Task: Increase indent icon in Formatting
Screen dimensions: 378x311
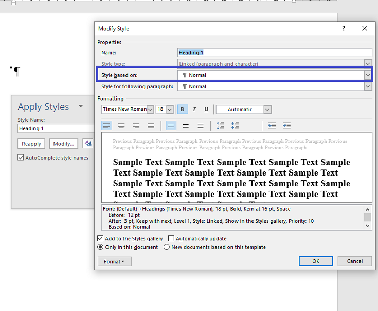Action: click(x=286, y=126)
